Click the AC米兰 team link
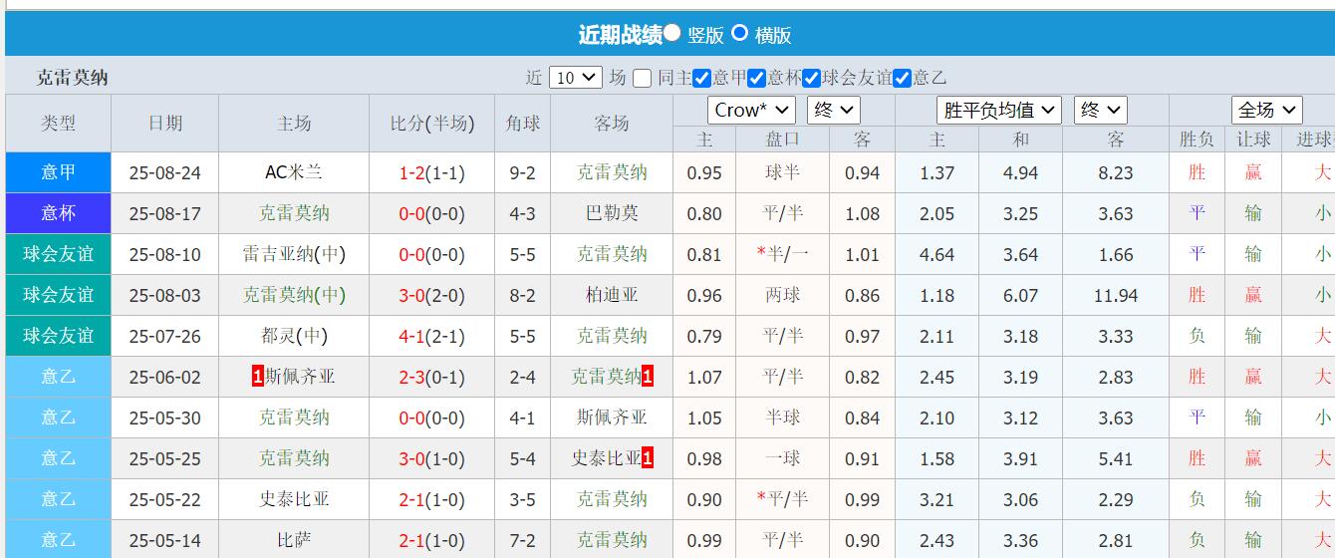Viewport: 1335px width, 558px height. [293, 172]
